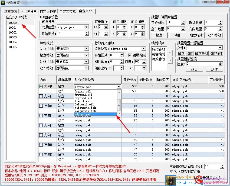Click 站立特效 button in 批量设置资源位置
The width and height of the screenshot is (230, 186).
coord(201,53)
